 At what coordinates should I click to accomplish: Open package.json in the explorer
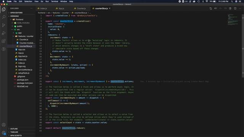(21, 80)
